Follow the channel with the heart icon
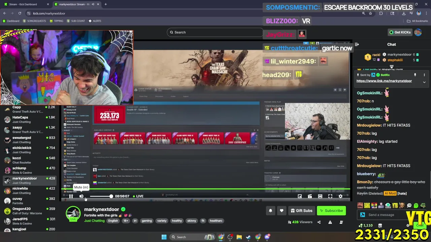 coord(281,211)
